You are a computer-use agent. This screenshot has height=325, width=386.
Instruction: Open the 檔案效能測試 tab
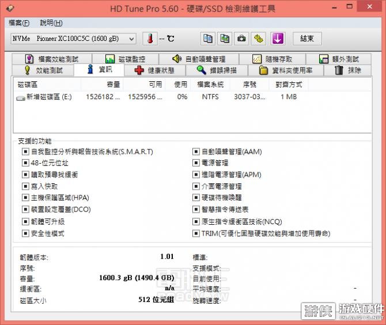52,59
